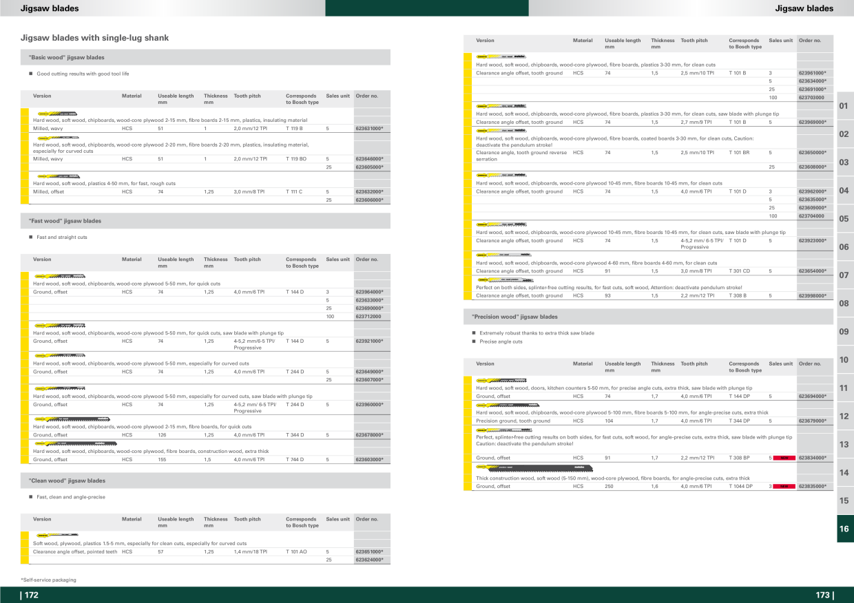Open chapter tab 02
This screenshot has height=603, width=854.
click(x=844, y=134)
